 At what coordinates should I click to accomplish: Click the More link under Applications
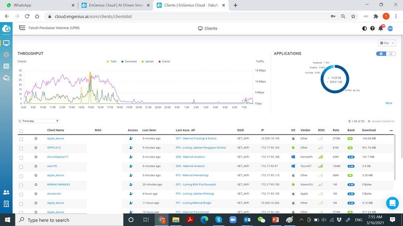pos(388,103)
